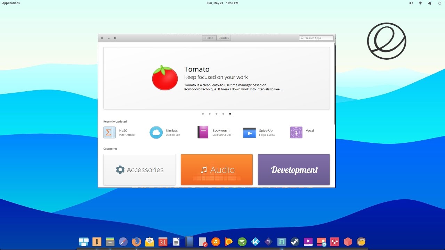Switch to the Updates tab
This screenshot has width=445, height=250.
point(224,38)
